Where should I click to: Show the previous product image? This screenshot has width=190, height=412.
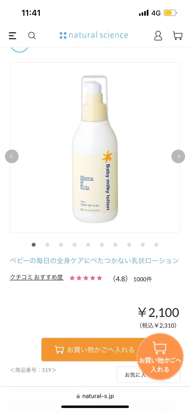tap(12, 156)
